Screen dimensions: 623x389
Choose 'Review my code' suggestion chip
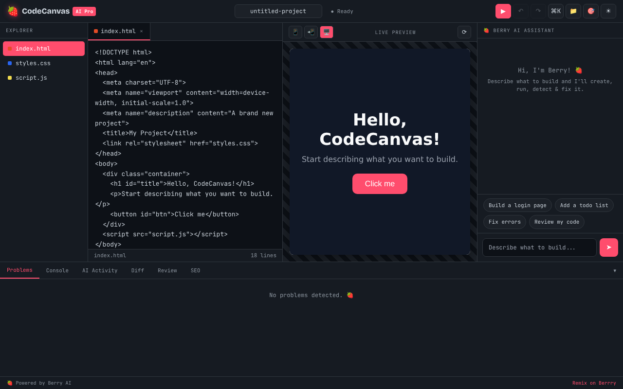557,222
